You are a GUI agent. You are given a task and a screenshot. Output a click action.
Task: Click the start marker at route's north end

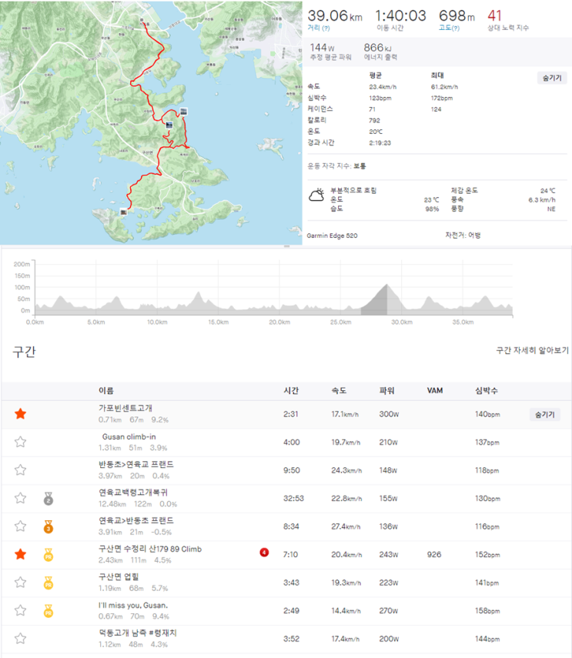(142, 20)
